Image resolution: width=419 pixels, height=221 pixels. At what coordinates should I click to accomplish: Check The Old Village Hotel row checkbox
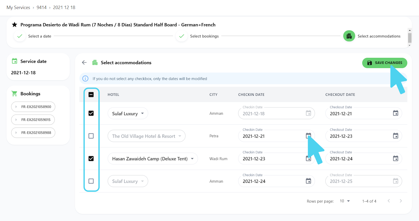click(91, 136)
